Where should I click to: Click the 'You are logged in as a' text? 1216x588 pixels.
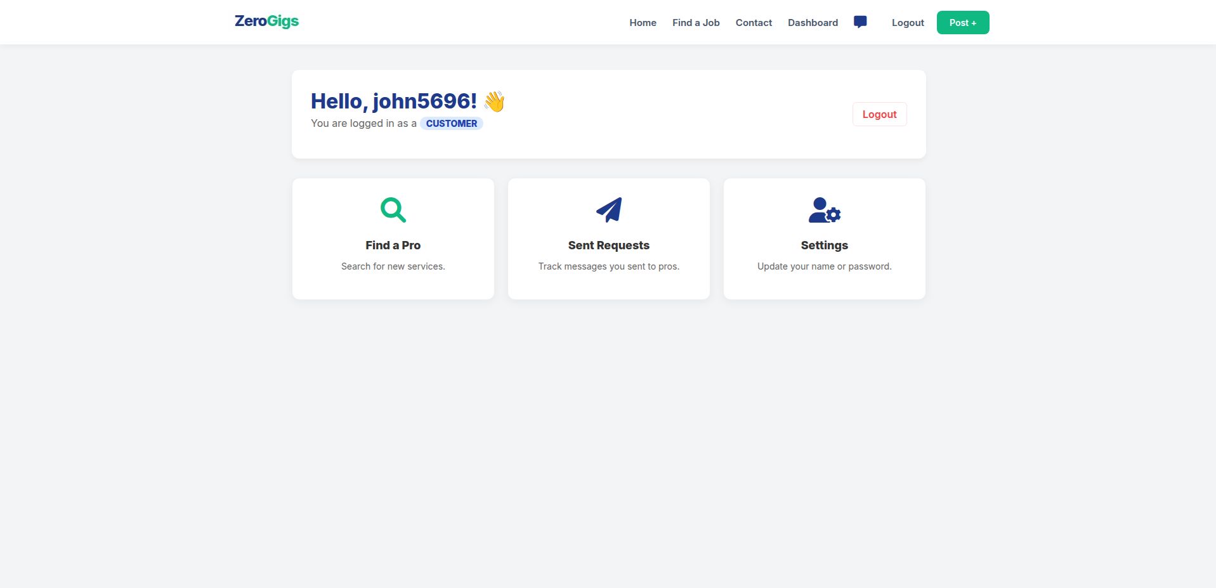(363, 124)
